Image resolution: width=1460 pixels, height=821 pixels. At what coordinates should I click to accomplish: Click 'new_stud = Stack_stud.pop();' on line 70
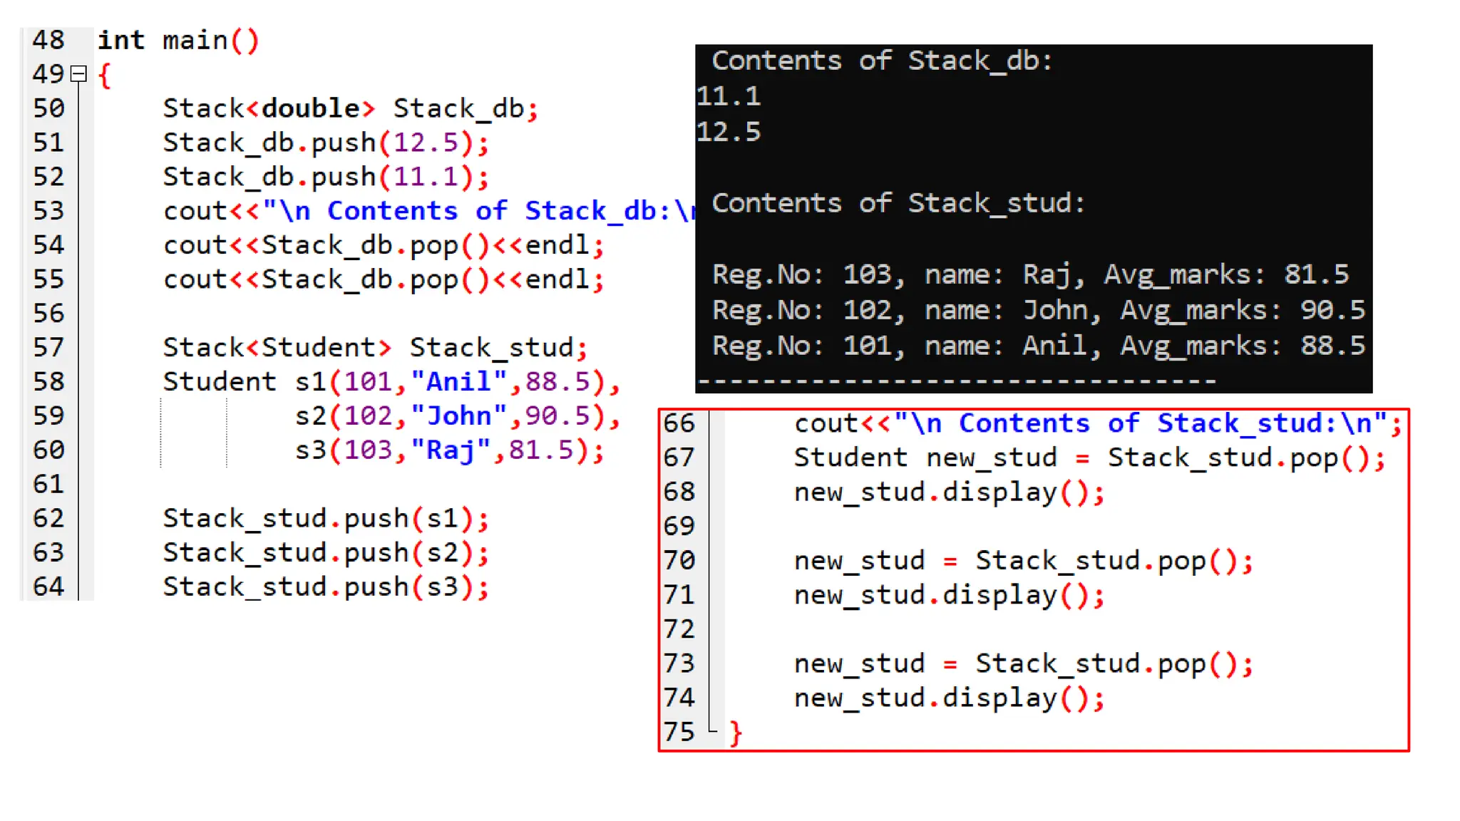[1024, 561]
